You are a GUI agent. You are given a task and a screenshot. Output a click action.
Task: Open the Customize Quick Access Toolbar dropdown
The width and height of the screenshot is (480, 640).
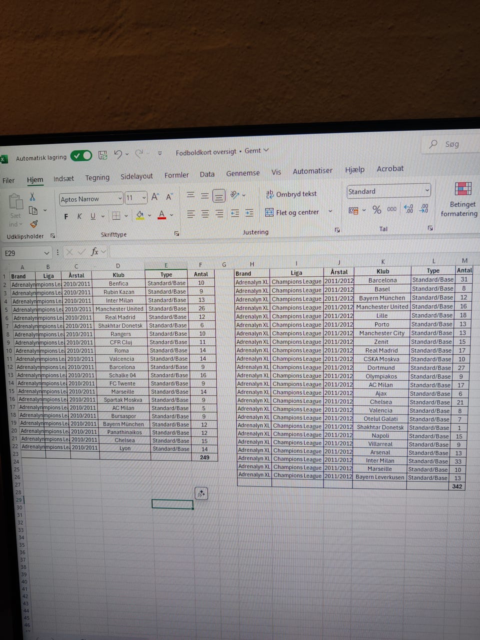pyautogui.click(x=160, y=153)
